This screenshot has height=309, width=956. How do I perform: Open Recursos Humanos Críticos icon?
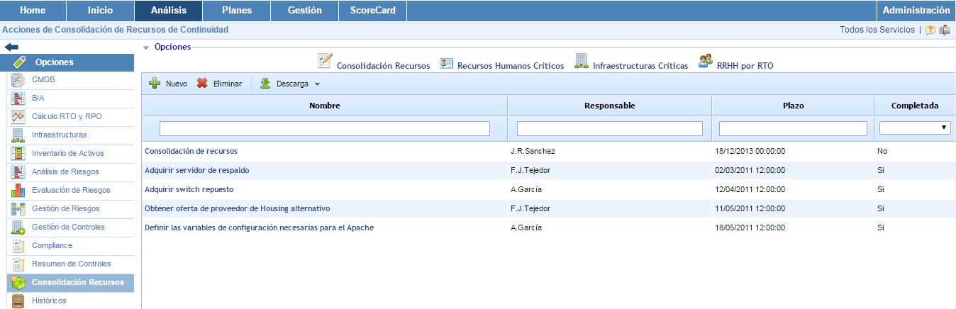pos(447,64)
